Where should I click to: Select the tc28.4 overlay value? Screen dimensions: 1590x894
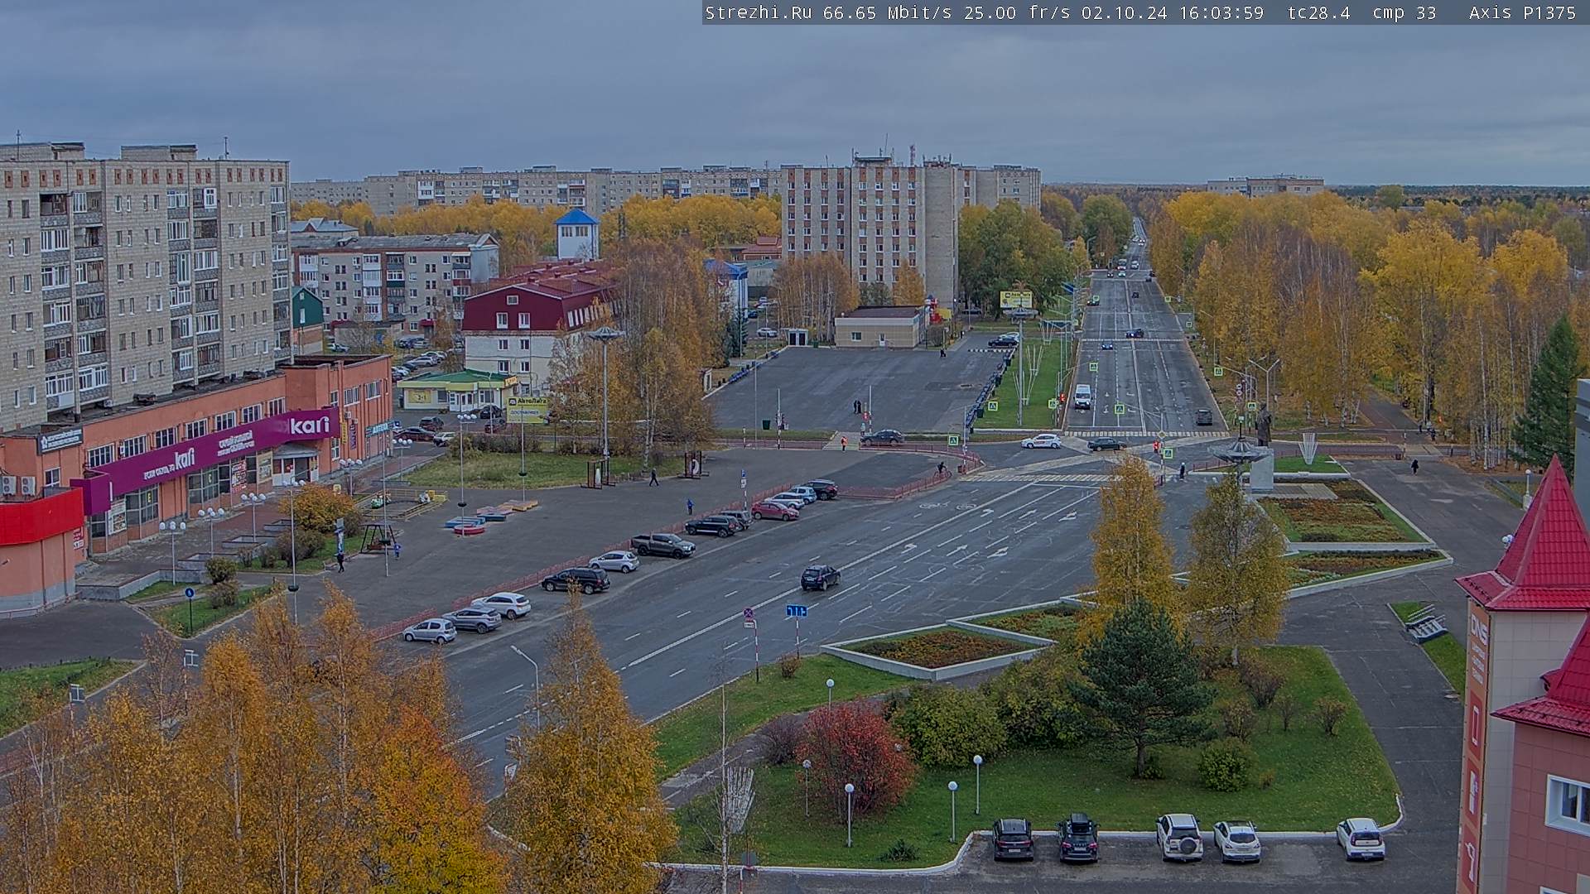[x=1318, y=12]
